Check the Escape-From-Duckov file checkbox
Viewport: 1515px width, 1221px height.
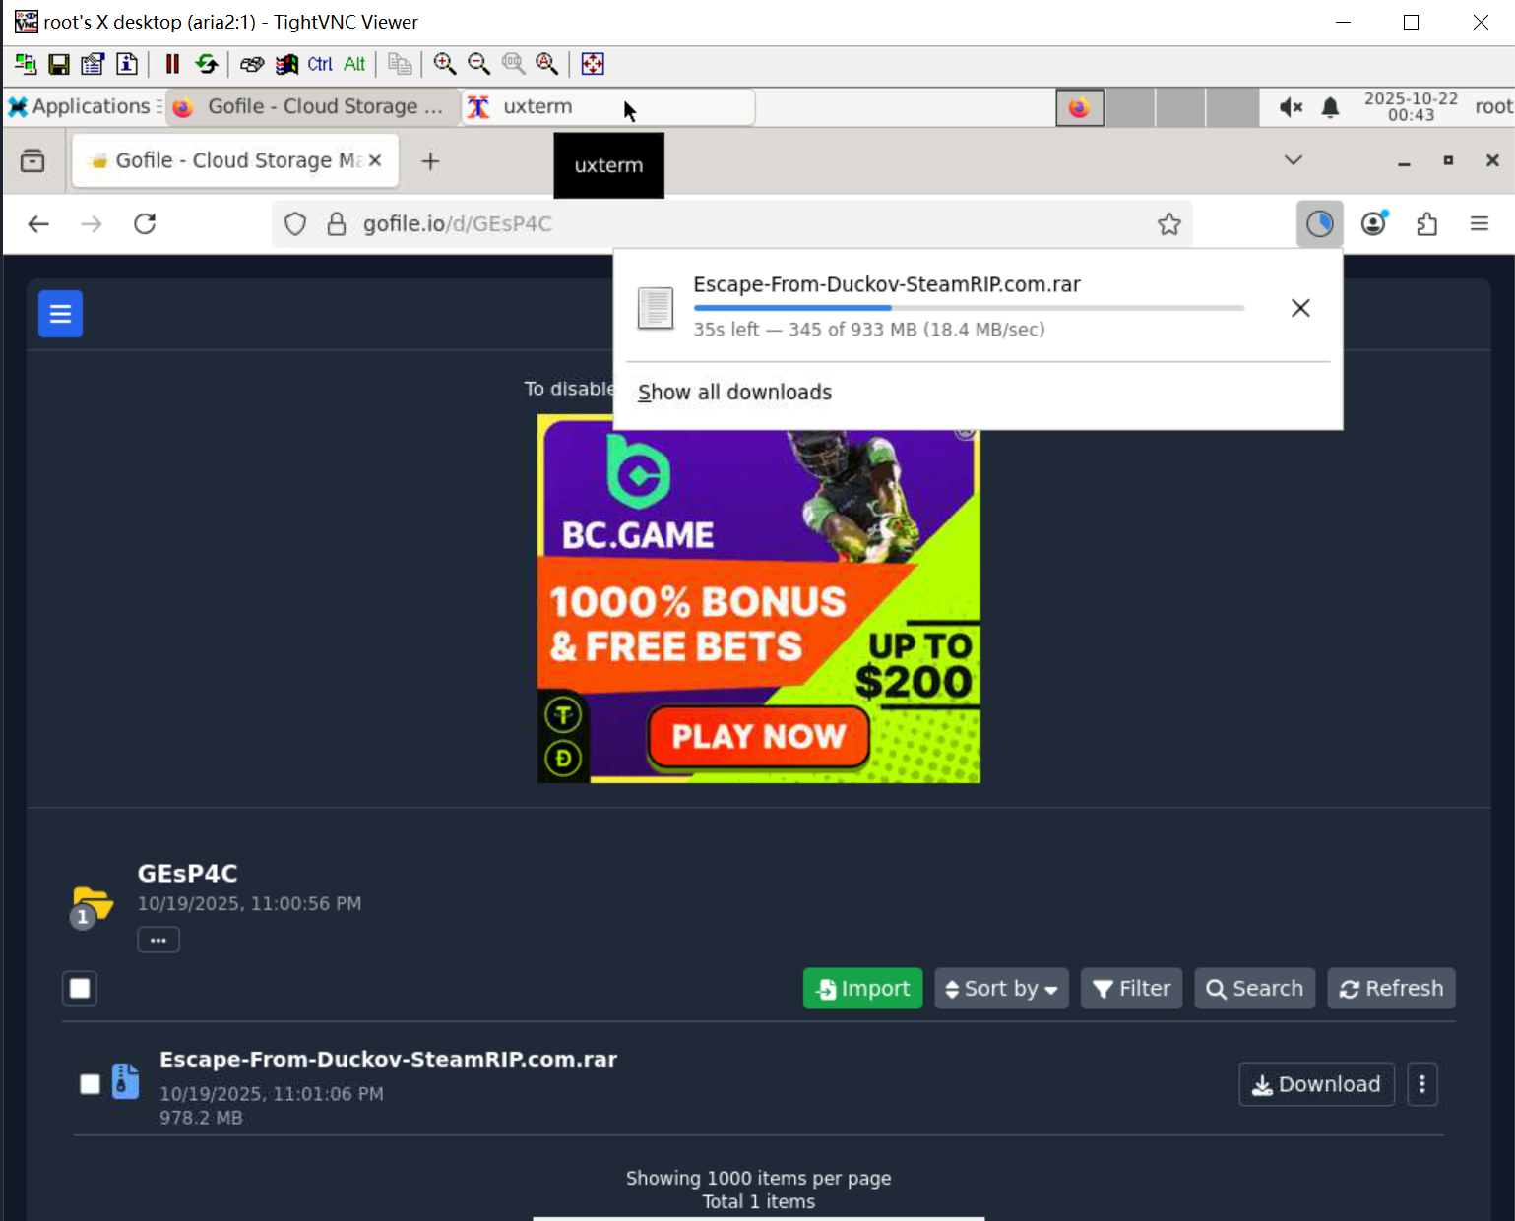(90, 1084)
